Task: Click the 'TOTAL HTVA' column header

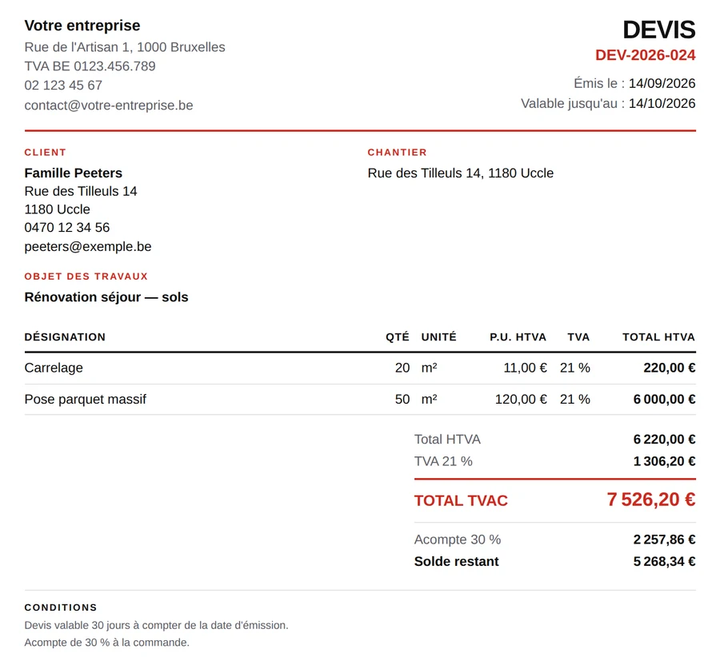Action: 659,337
